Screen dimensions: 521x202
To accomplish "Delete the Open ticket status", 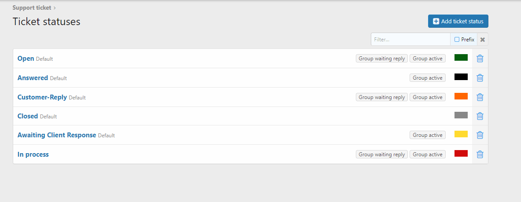I will point(480,59).
